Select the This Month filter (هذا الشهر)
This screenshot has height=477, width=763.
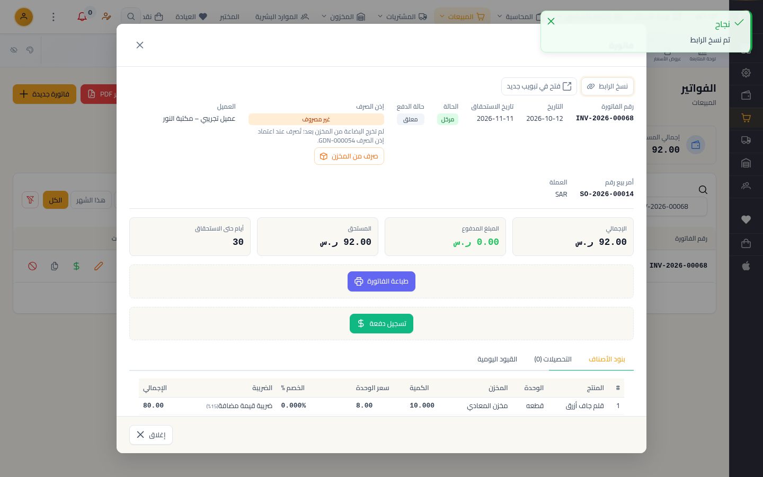91,200
